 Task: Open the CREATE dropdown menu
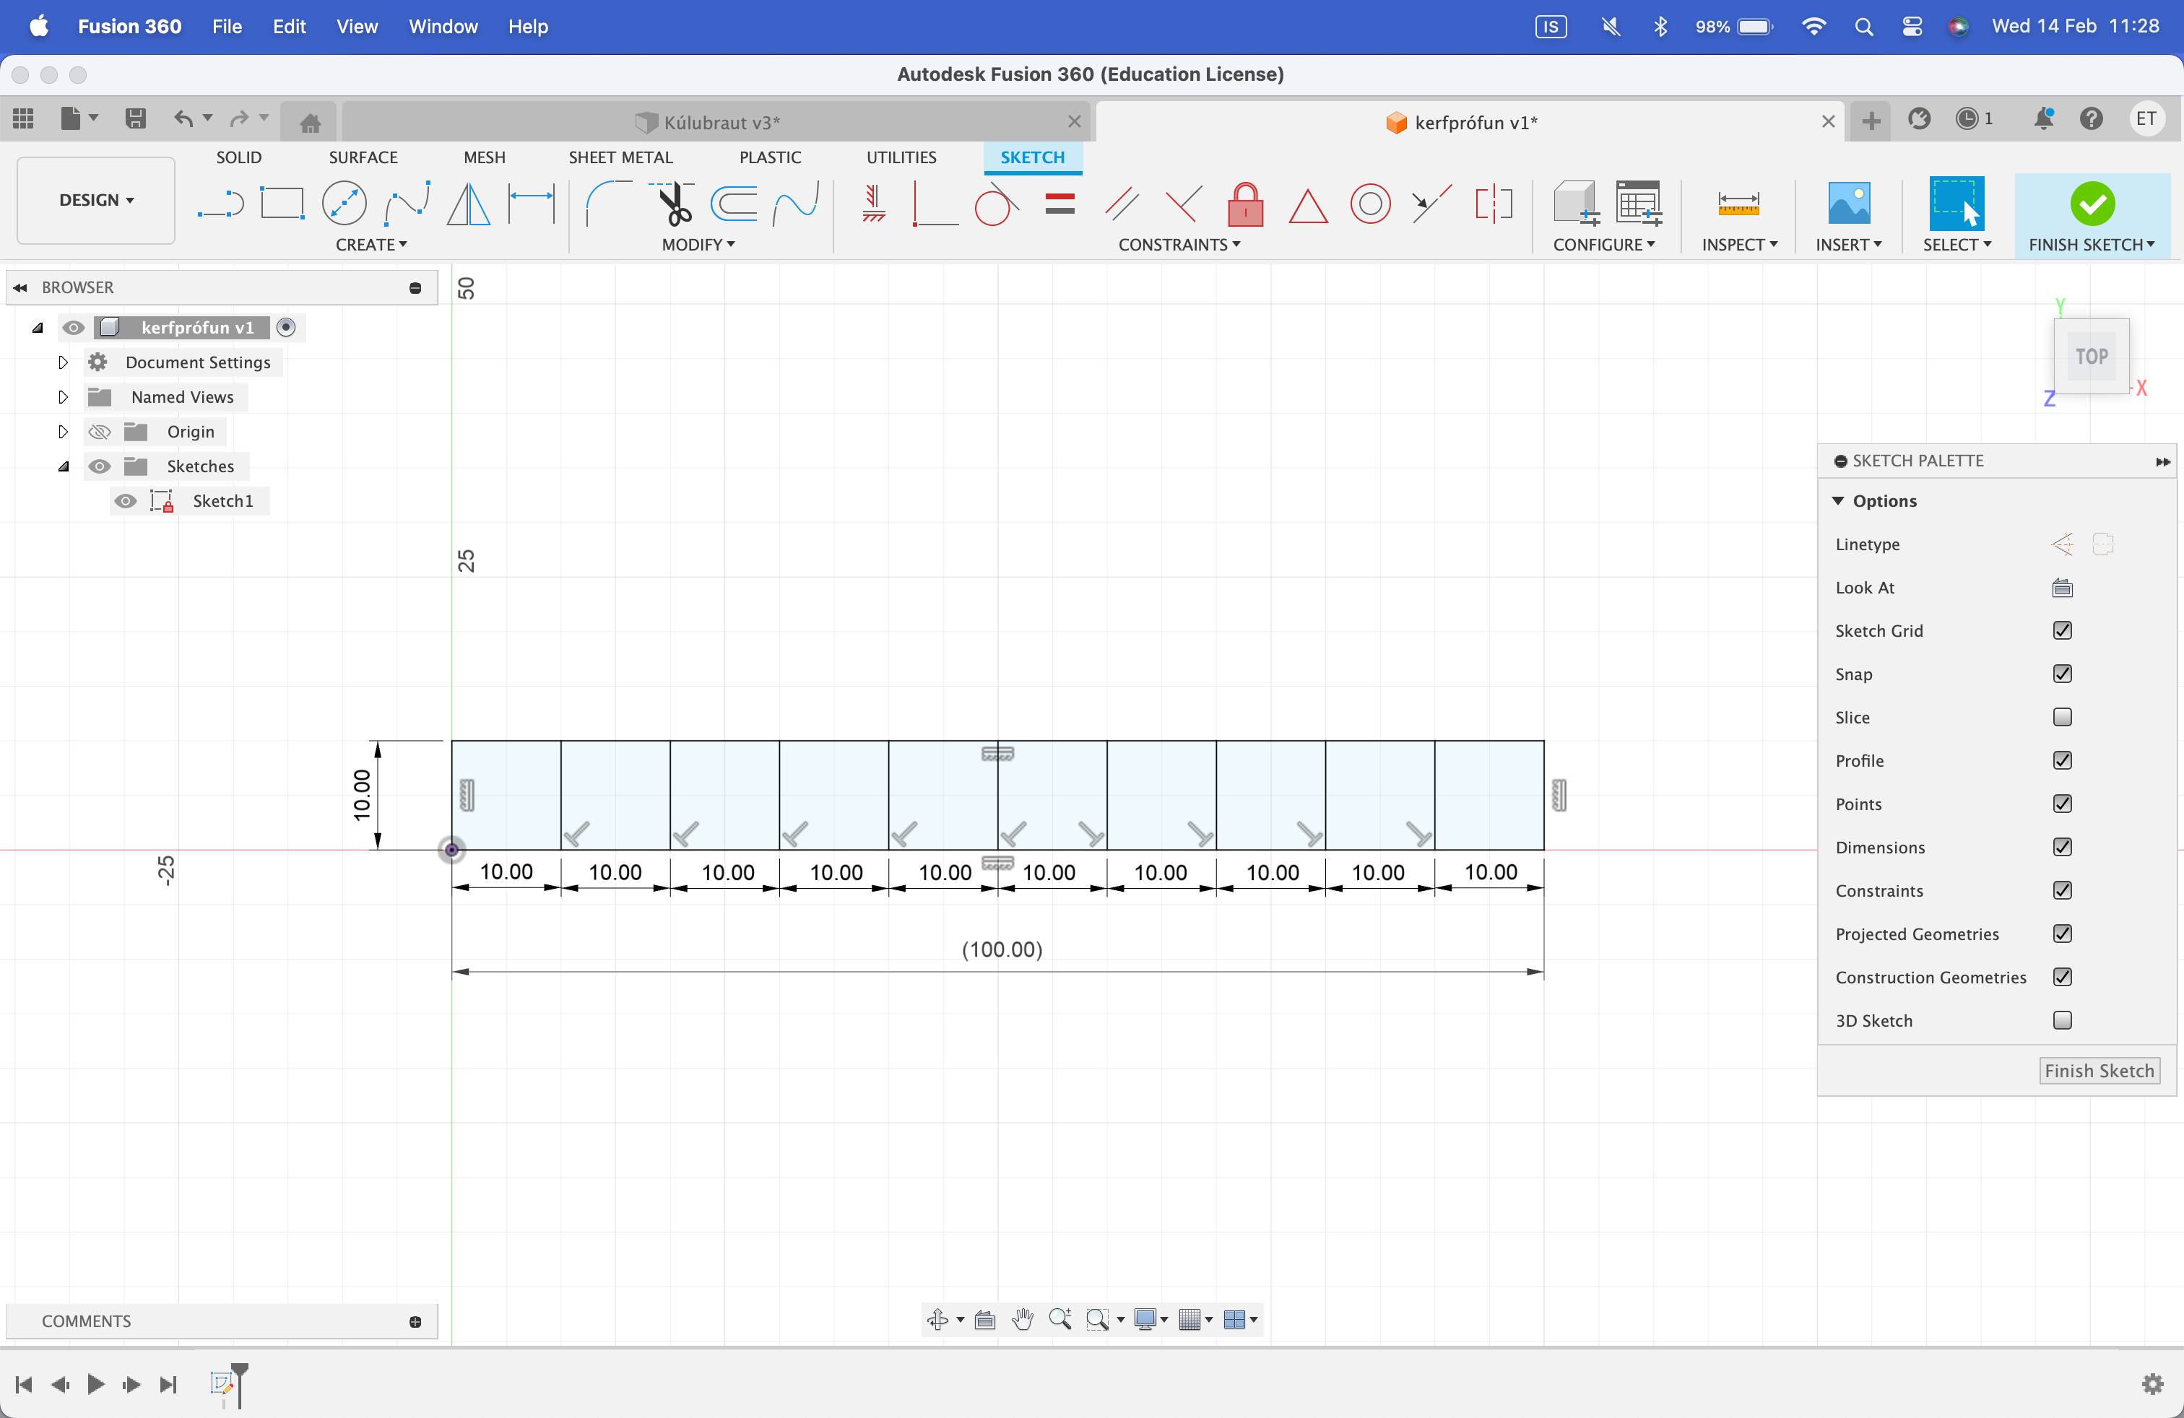click(370, 245)
